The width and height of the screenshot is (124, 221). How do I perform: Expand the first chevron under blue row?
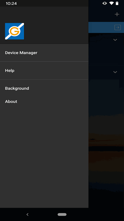115,40
